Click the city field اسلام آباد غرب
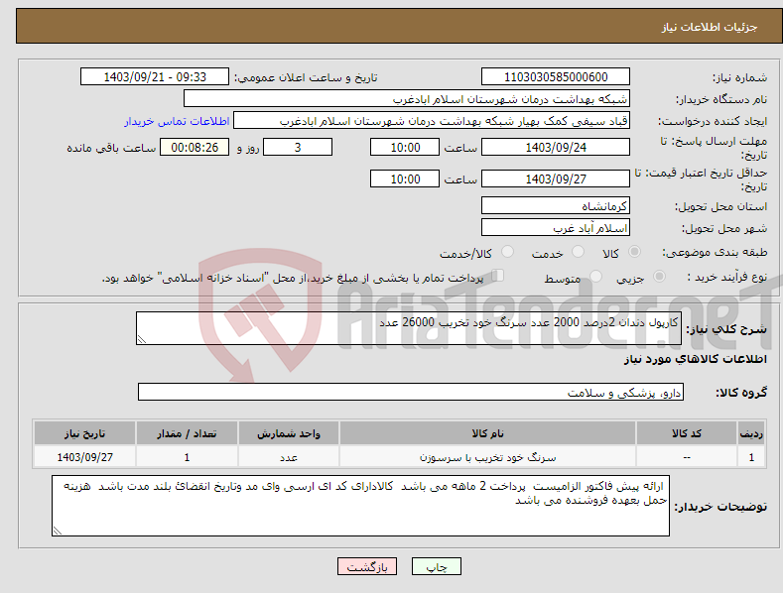The height and width of the screenshot is (593, 783). click(556, 228)
